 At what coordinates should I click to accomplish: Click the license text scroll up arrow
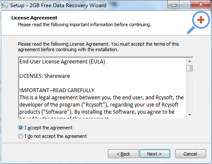tap(190, 61)
